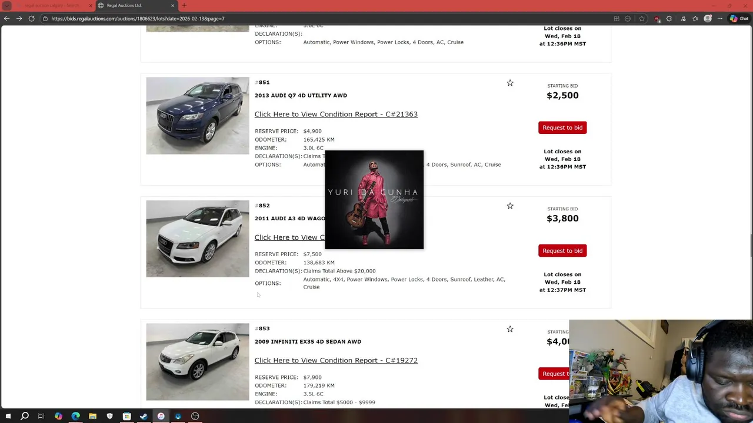Open Condition Report C#19272 link
This screenshot has width=753, height=423.
click(x=336, y=360)
